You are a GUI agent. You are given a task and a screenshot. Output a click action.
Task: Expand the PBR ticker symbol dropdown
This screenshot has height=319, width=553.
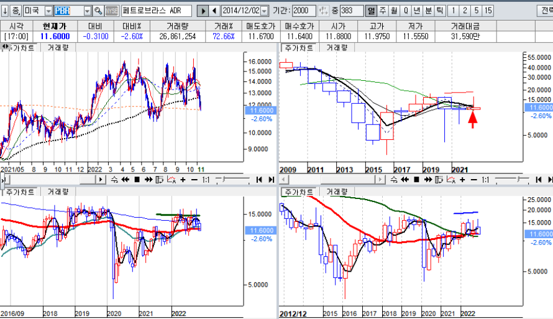(87, 11)
